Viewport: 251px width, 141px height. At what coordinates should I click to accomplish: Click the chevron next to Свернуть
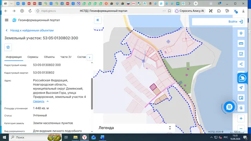pyautogui.click(x=47, y=101)
